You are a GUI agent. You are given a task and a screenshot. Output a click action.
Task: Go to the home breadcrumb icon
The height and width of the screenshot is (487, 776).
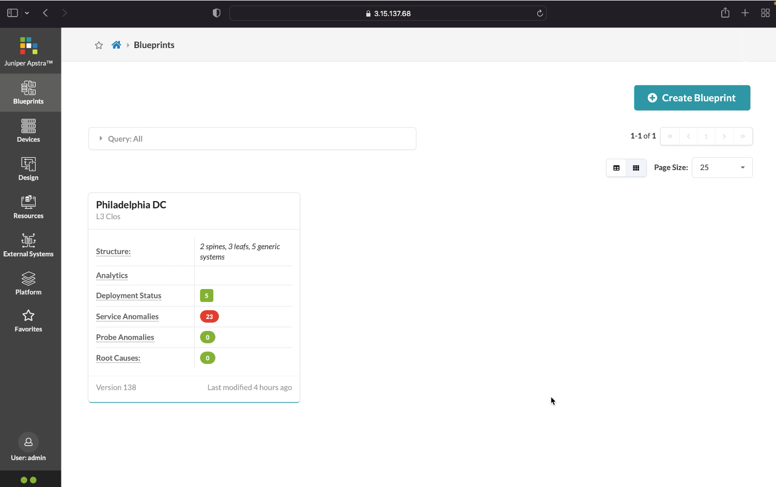click(x=116, y=45)
